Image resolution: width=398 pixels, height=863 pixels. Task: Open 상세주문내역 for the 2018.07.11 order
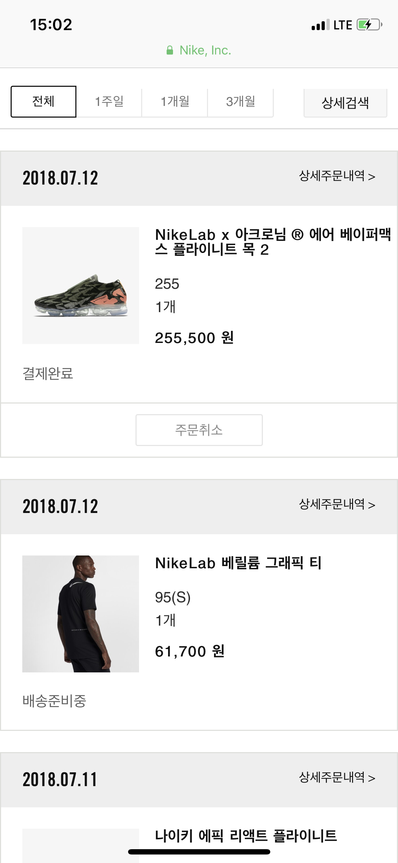tap(337, 778)
